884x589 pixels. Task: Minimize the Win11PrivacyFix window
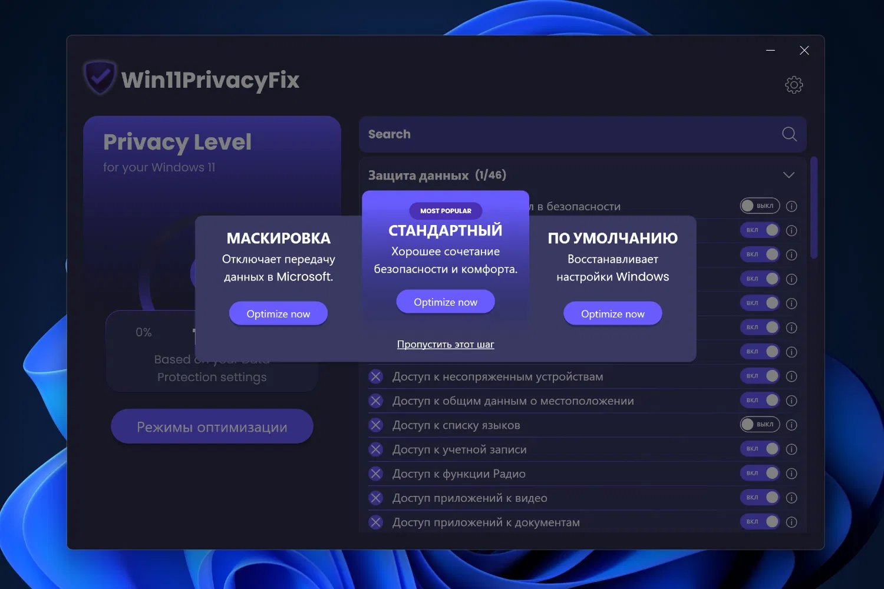pos(770,51)
